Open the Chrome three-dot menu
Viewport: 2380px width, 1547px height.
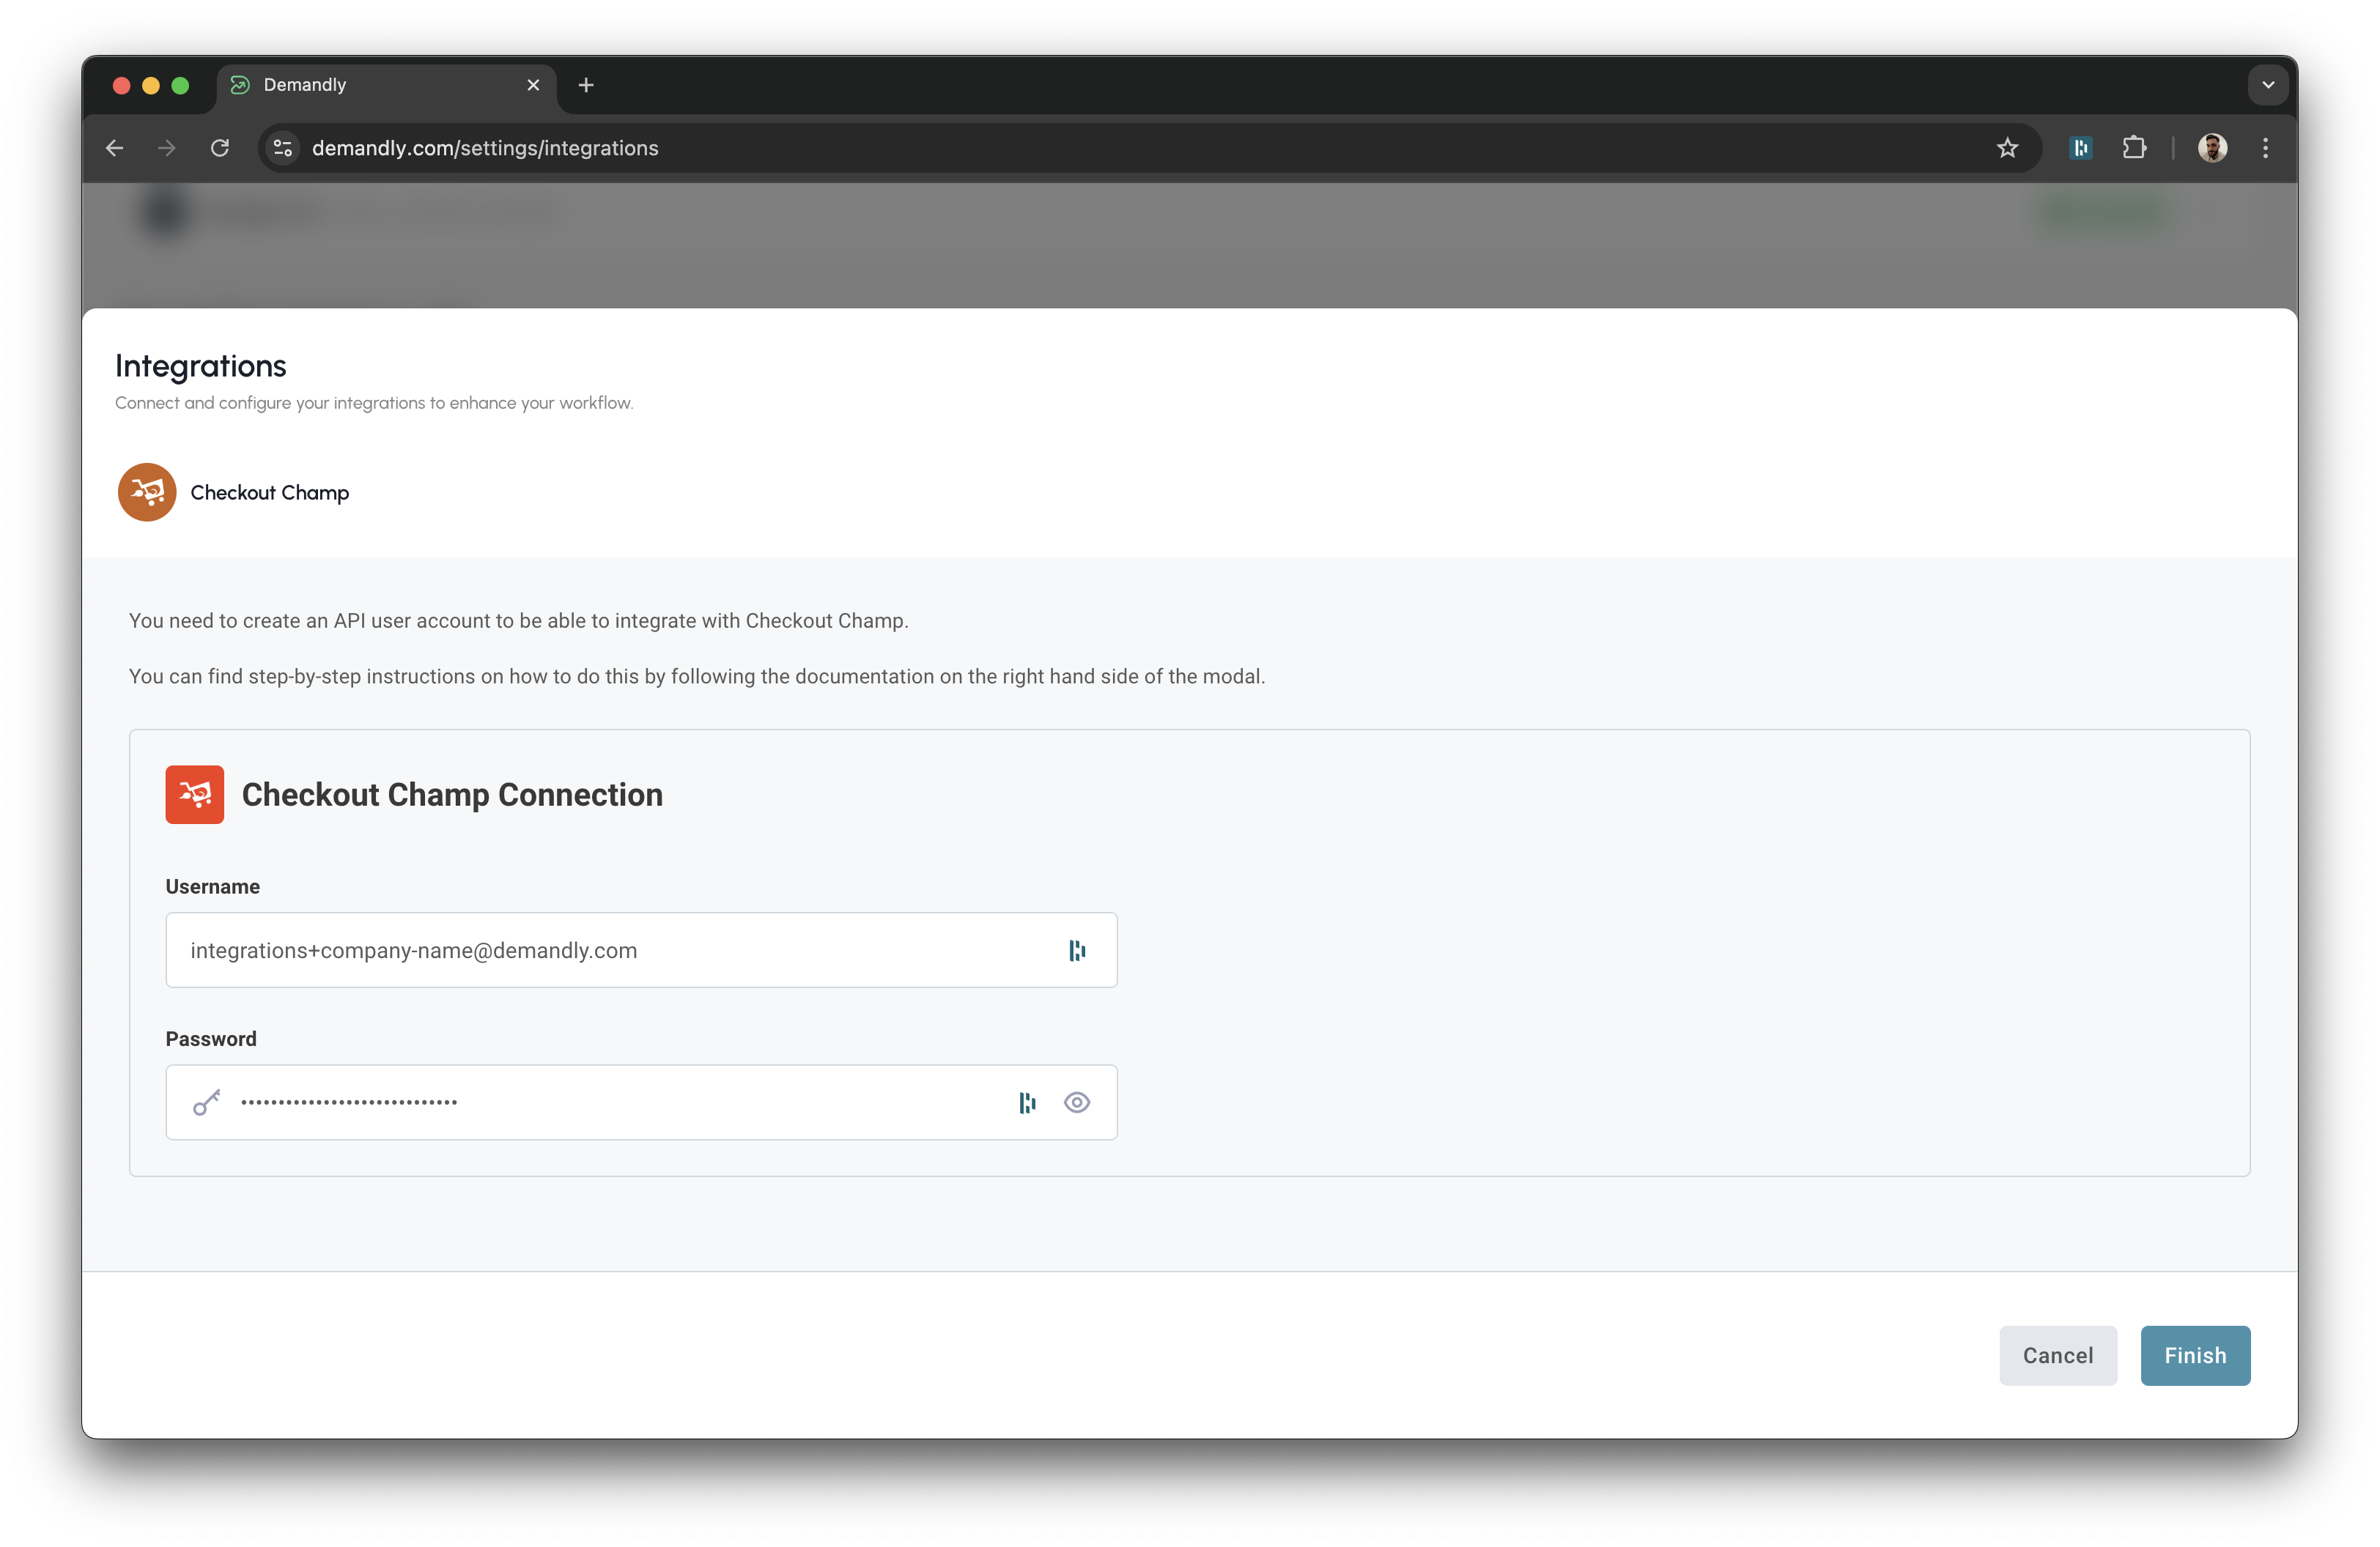2265,148
